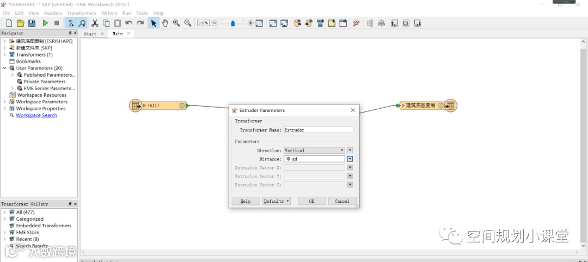Add an annotation with the yellow note icon
The image size is (588, 262).
pos(332,23)
